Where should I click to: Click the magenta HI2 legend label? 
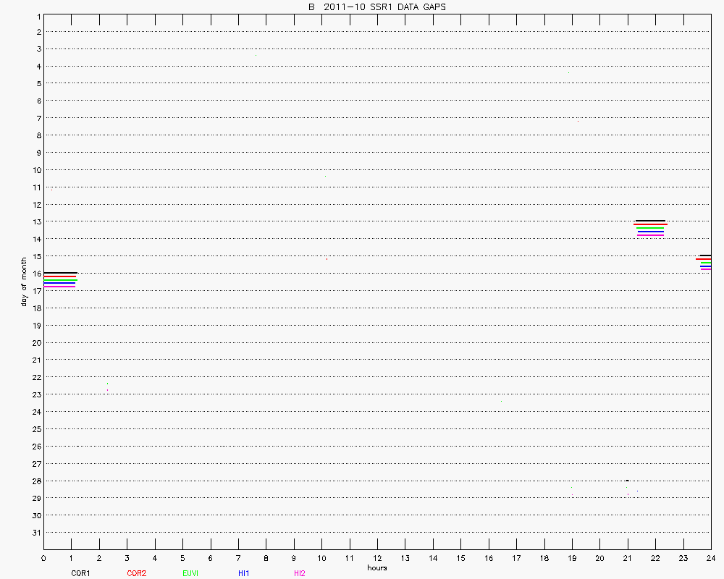(300, 573)
